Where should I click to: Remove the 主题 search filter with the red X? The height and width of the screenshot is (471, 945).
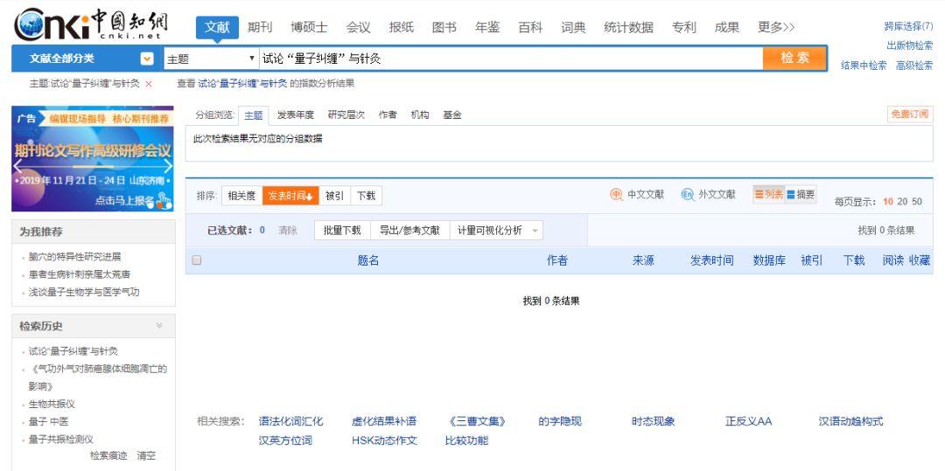(x=149, y=84)
